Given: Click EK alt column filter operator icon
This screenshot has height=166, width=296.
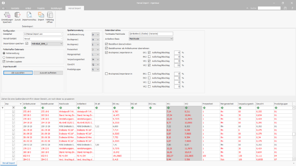Looking at the screenshot, I should [97, 108].
